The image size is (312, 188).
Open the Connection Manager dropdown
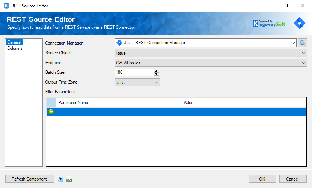(x=293, y=43)
